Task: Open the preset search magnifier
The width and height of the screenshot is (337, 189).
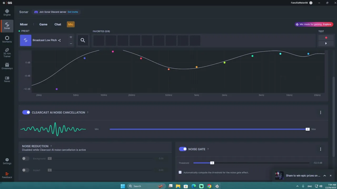Action: point(83,40)
